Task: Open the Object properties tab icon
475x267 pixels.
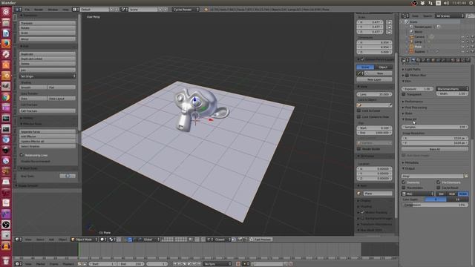Action: 433,60
